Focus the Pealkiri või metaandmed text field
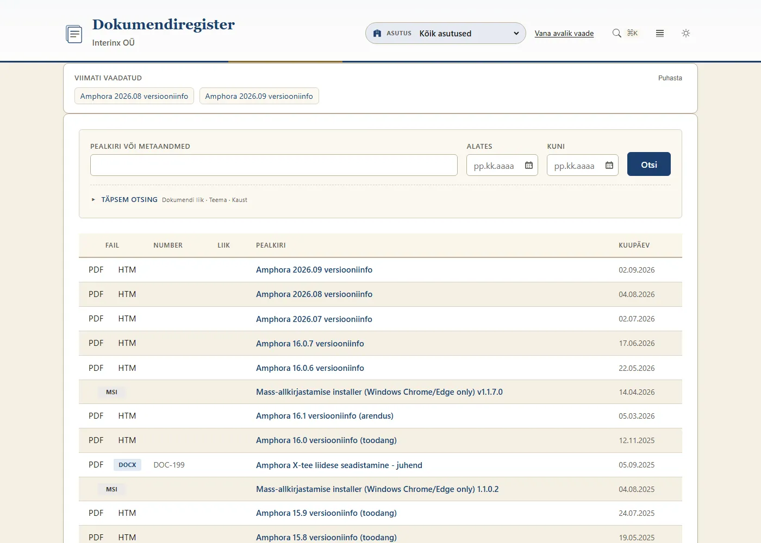The image size is (761, 543). [274, 165]
